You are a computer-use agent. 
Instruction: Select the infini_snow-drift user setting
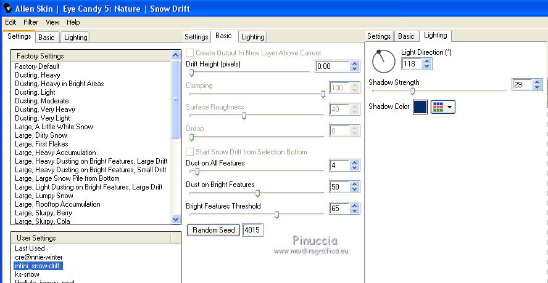coord(38,266)
